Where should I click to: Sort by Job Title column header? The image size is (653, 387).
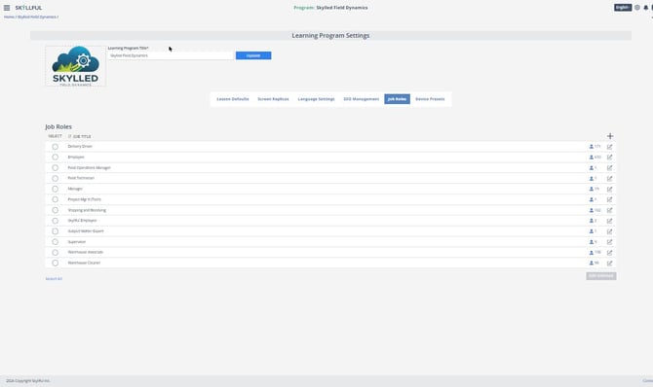80,136
